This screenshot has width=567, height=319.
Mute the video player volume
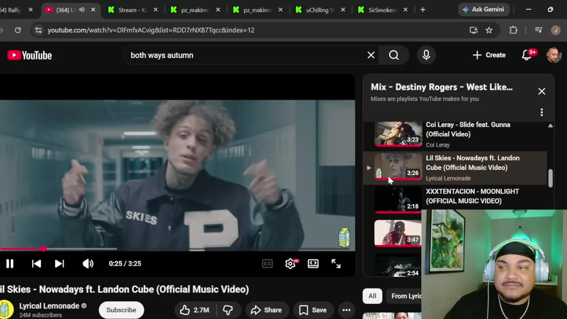tap(88, 264)
